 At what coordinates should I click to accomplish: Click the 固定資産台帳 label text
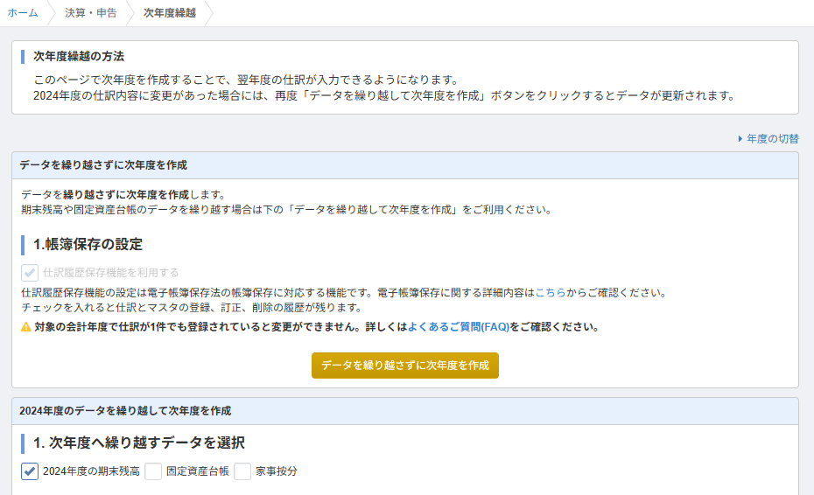(x=198, y=471)
